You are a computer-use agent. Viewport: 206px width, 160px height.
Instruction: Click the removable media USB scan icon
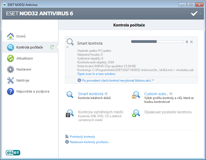[70, 113]
